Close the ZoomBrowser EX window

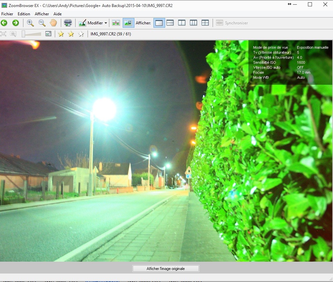(325, 4)
